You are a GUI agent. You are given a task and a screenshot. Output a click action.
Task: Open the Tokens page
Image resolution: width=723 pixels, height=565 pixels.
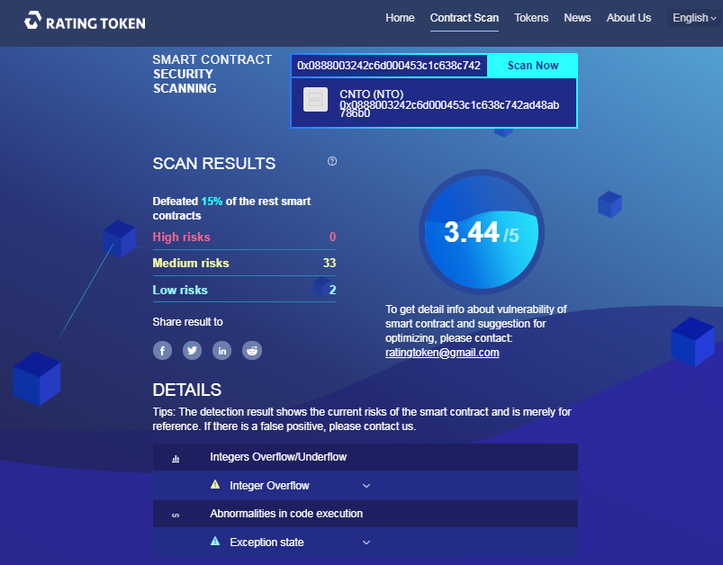tap(531, 18)
